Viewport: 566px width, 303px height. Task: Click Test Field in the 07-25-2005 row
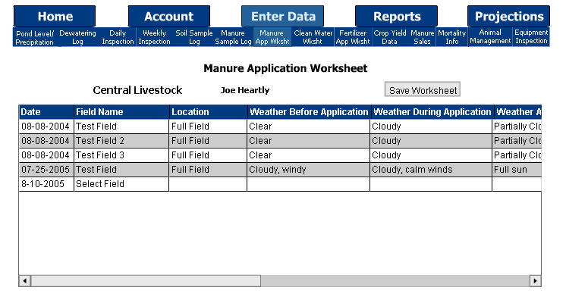pos(121,170)
